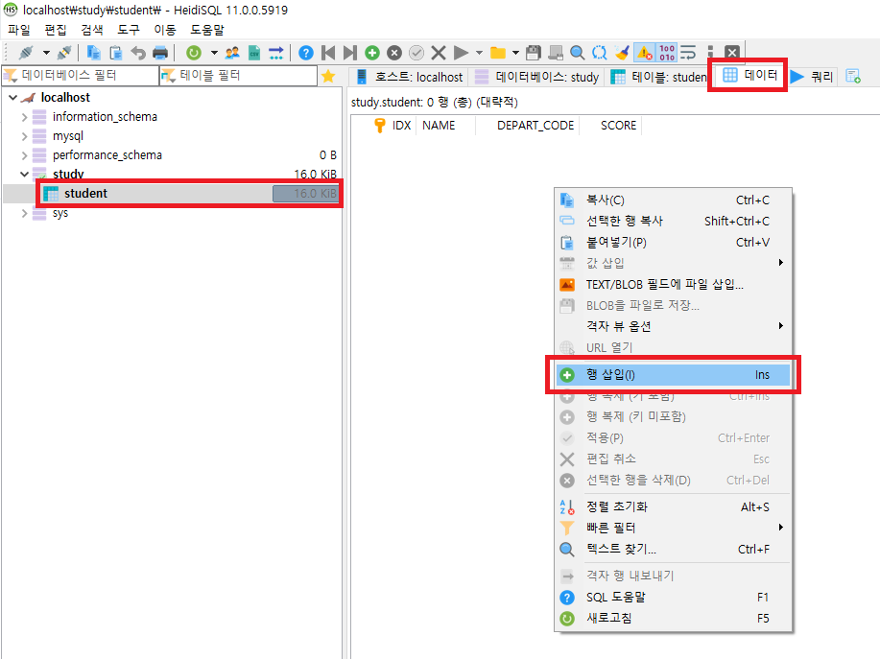Expand the performance_schema database node

point(24,155)
